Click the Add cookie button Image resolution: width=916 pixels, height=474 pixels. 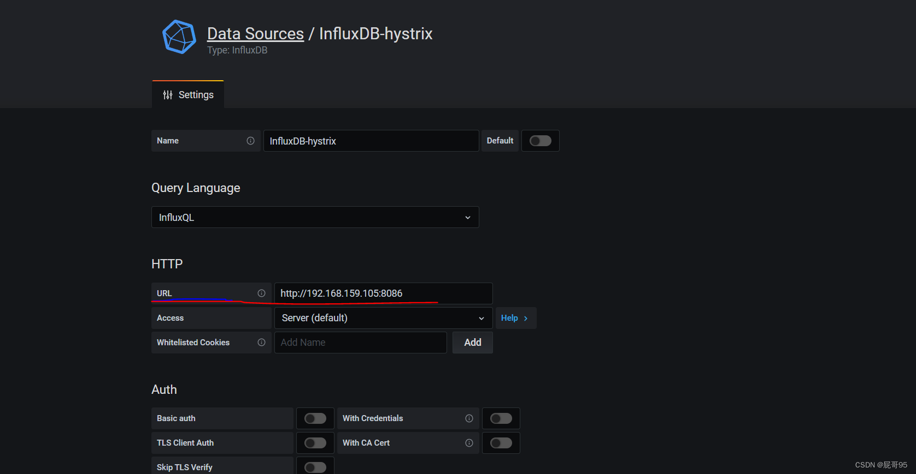click(473, 343)
